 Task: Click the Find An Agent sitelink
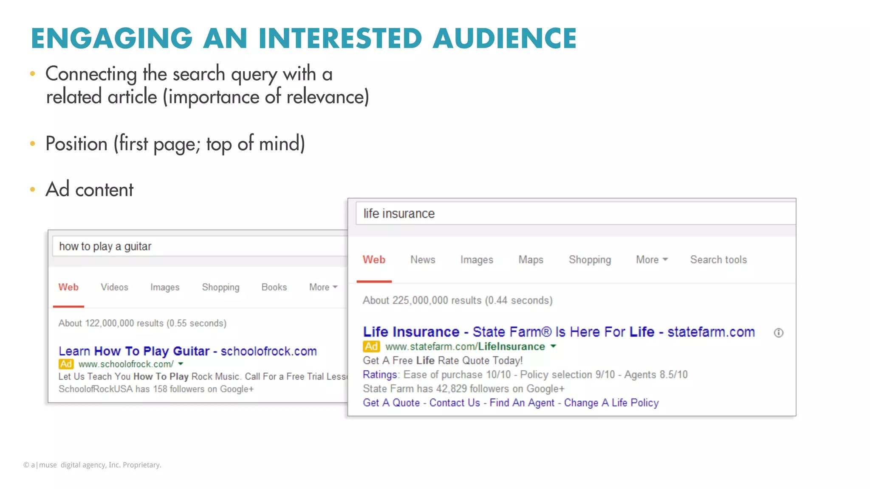522,402
